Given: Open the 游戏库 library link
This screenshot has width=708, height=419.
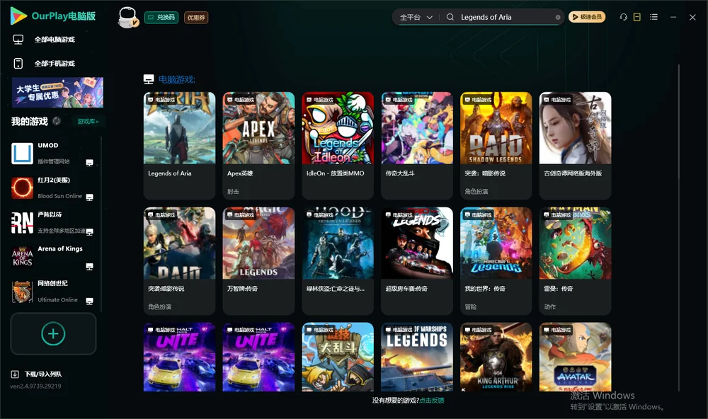Looking at the screenshot, I should [x=88, y=122].
